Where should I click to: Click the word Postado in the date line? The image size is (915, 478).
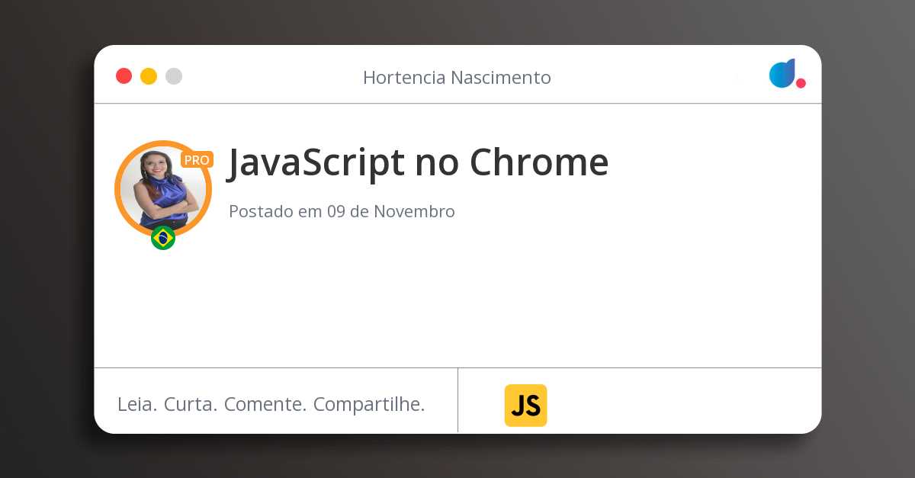(x=261, y=212)
